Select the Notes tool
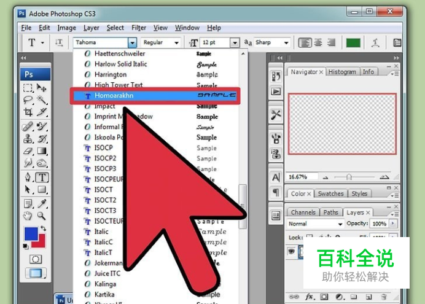 coord(28,203)
